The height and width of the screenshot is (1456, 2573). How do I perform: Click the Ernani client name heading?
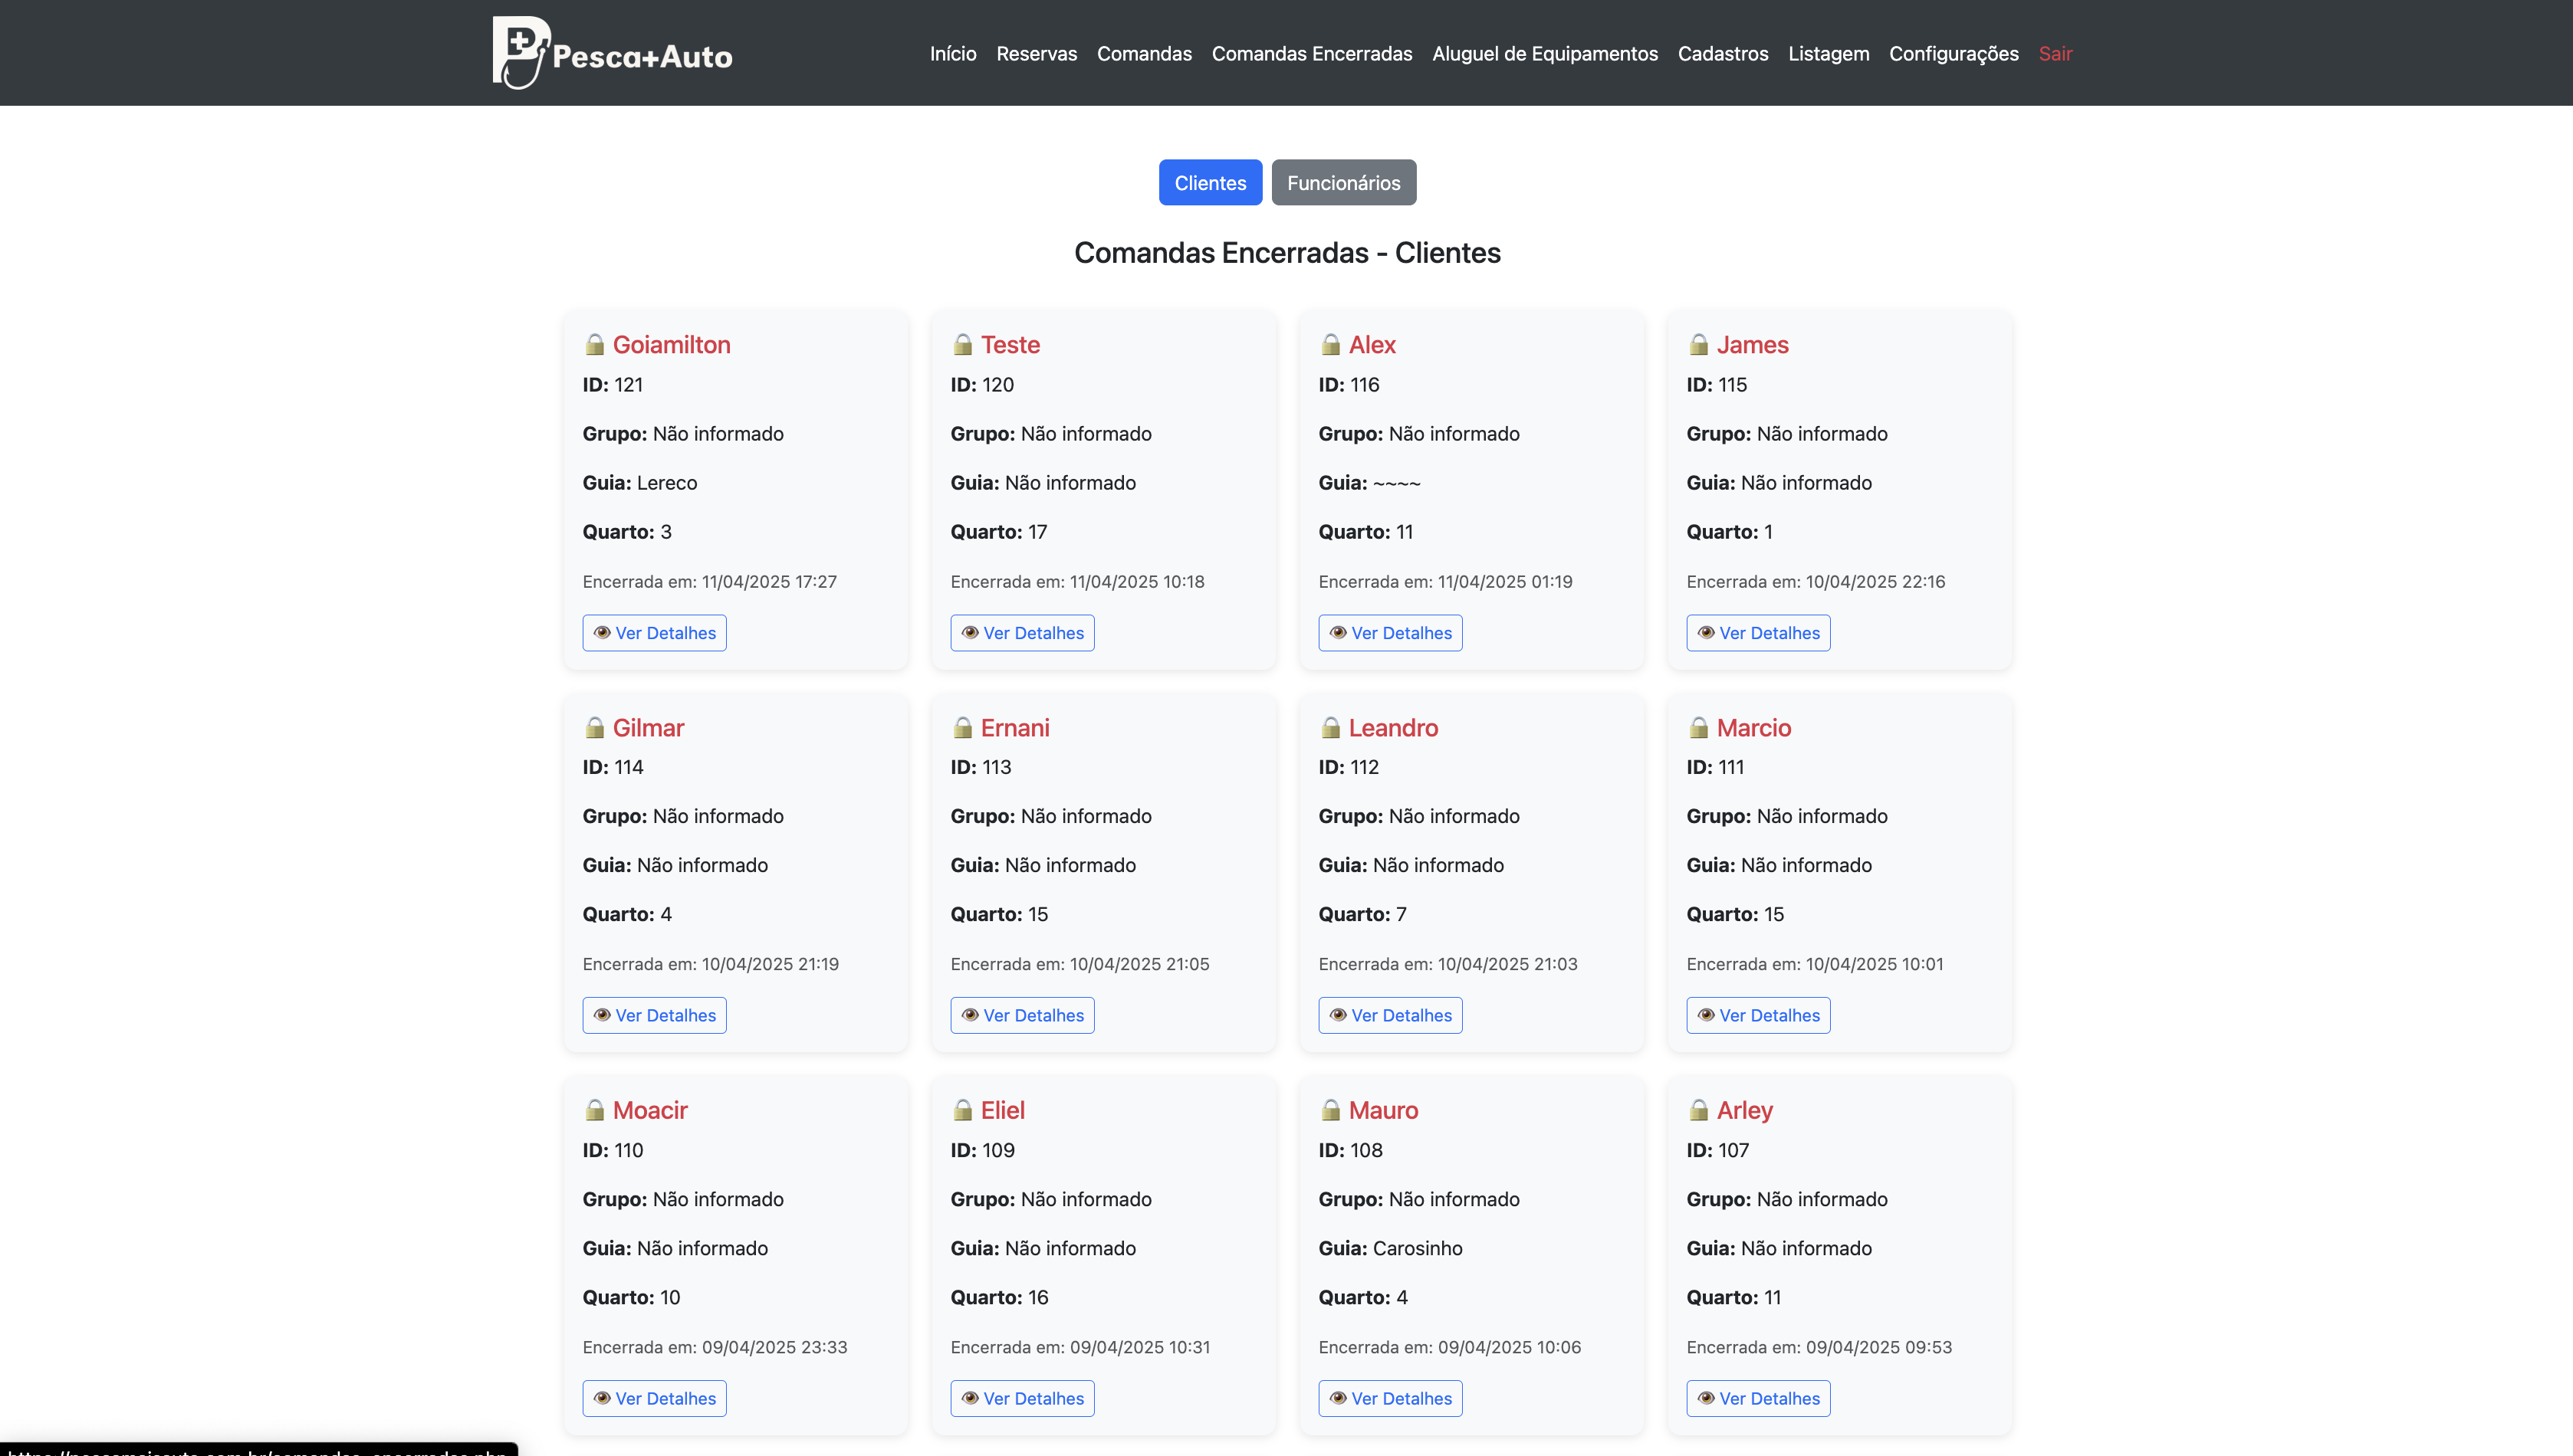coord(1014,728)
